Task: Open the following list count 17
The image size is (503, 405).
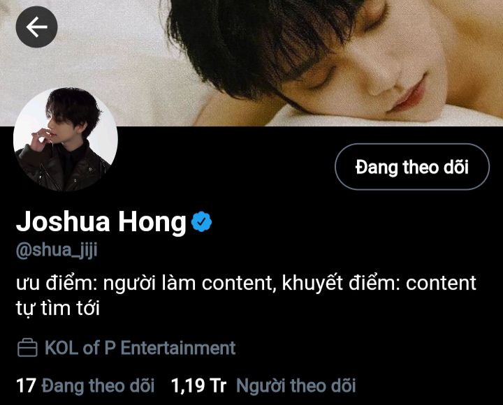Action: [x=26, y=385]
